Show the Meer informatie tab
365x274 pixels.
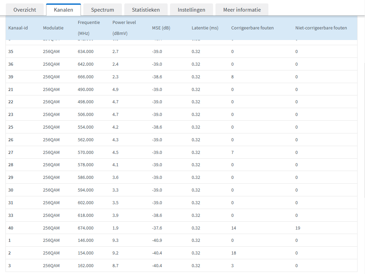242,10
